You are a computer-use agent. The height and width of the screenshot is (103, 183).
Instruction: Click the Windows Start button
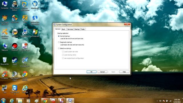click(3, 101)
